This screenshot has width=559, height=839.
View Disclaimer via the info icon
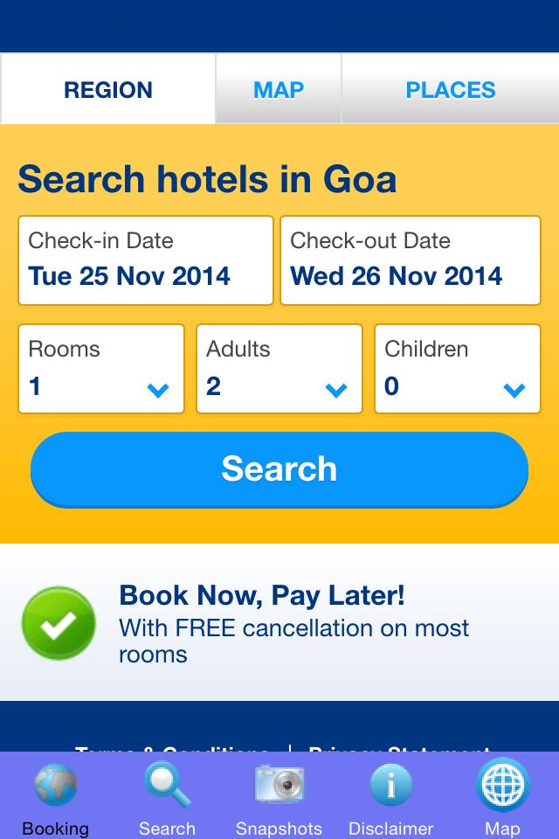coord(391,785)
